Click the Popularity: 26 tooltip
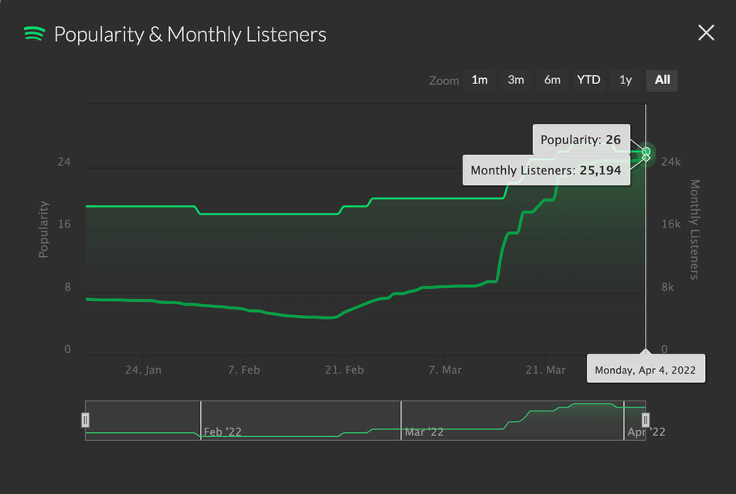This screenshot has height=494, width=736. click(581, 140)
